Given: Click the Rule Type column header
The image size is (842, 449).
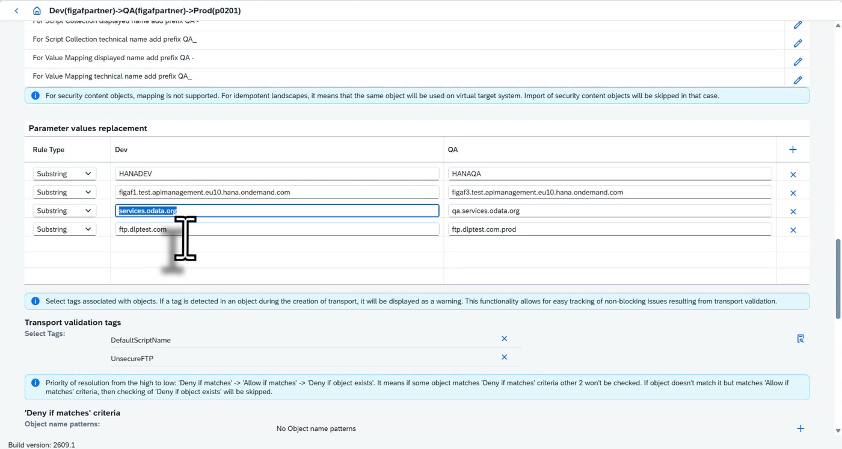Looking at the screenshot, I should click(49, 149).
